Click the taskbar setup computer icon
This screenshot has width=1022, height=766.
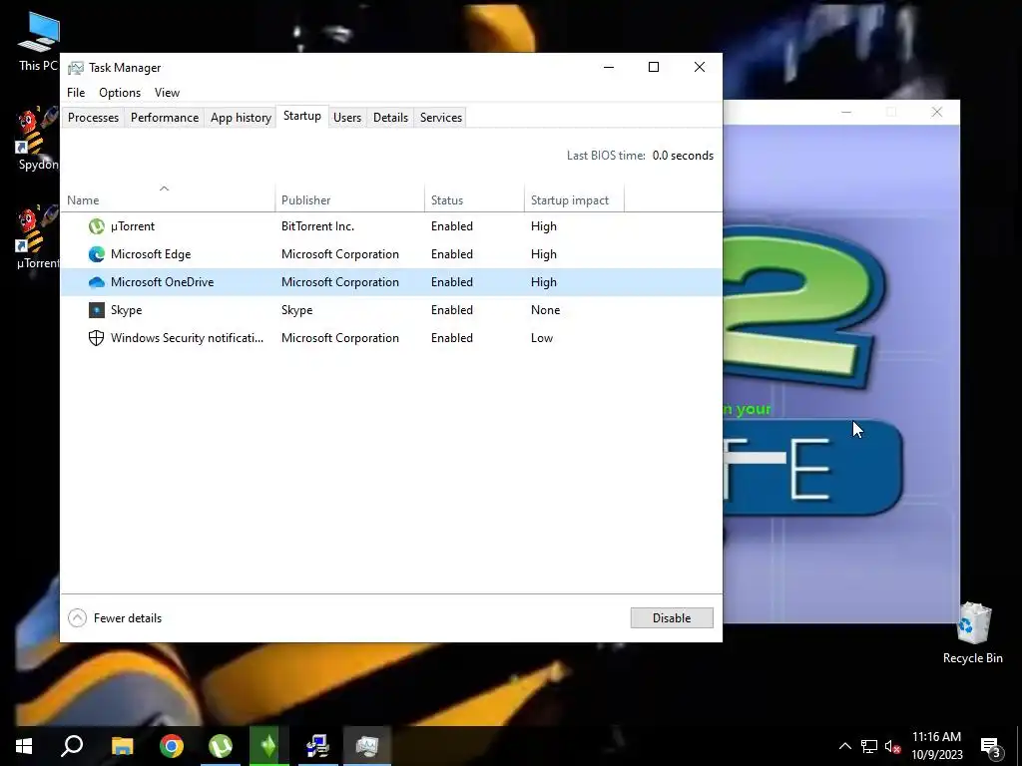click(x=318, y=746)
